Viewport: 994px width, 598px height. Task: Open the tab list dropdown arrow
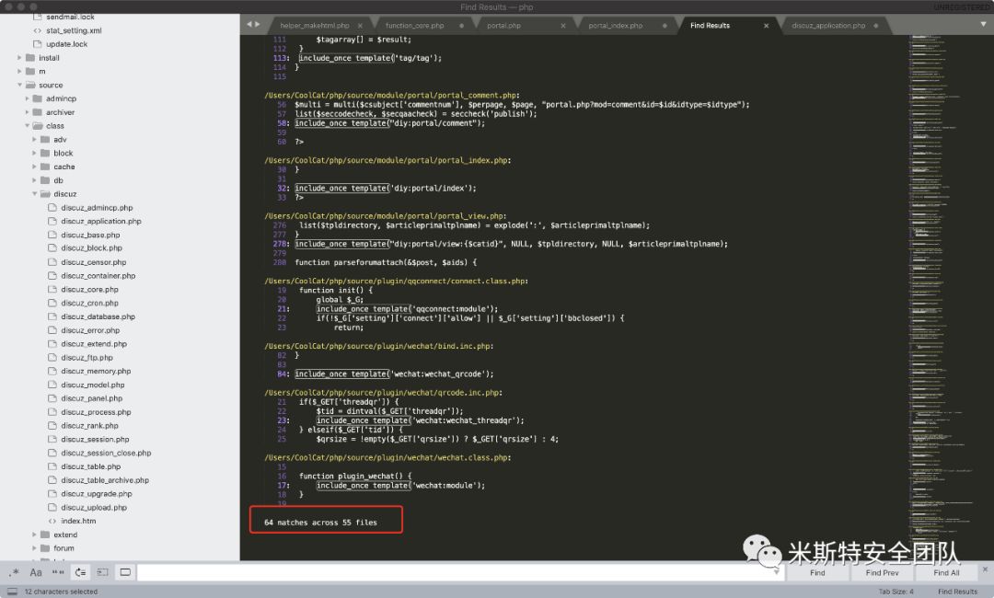pos(983,24)
